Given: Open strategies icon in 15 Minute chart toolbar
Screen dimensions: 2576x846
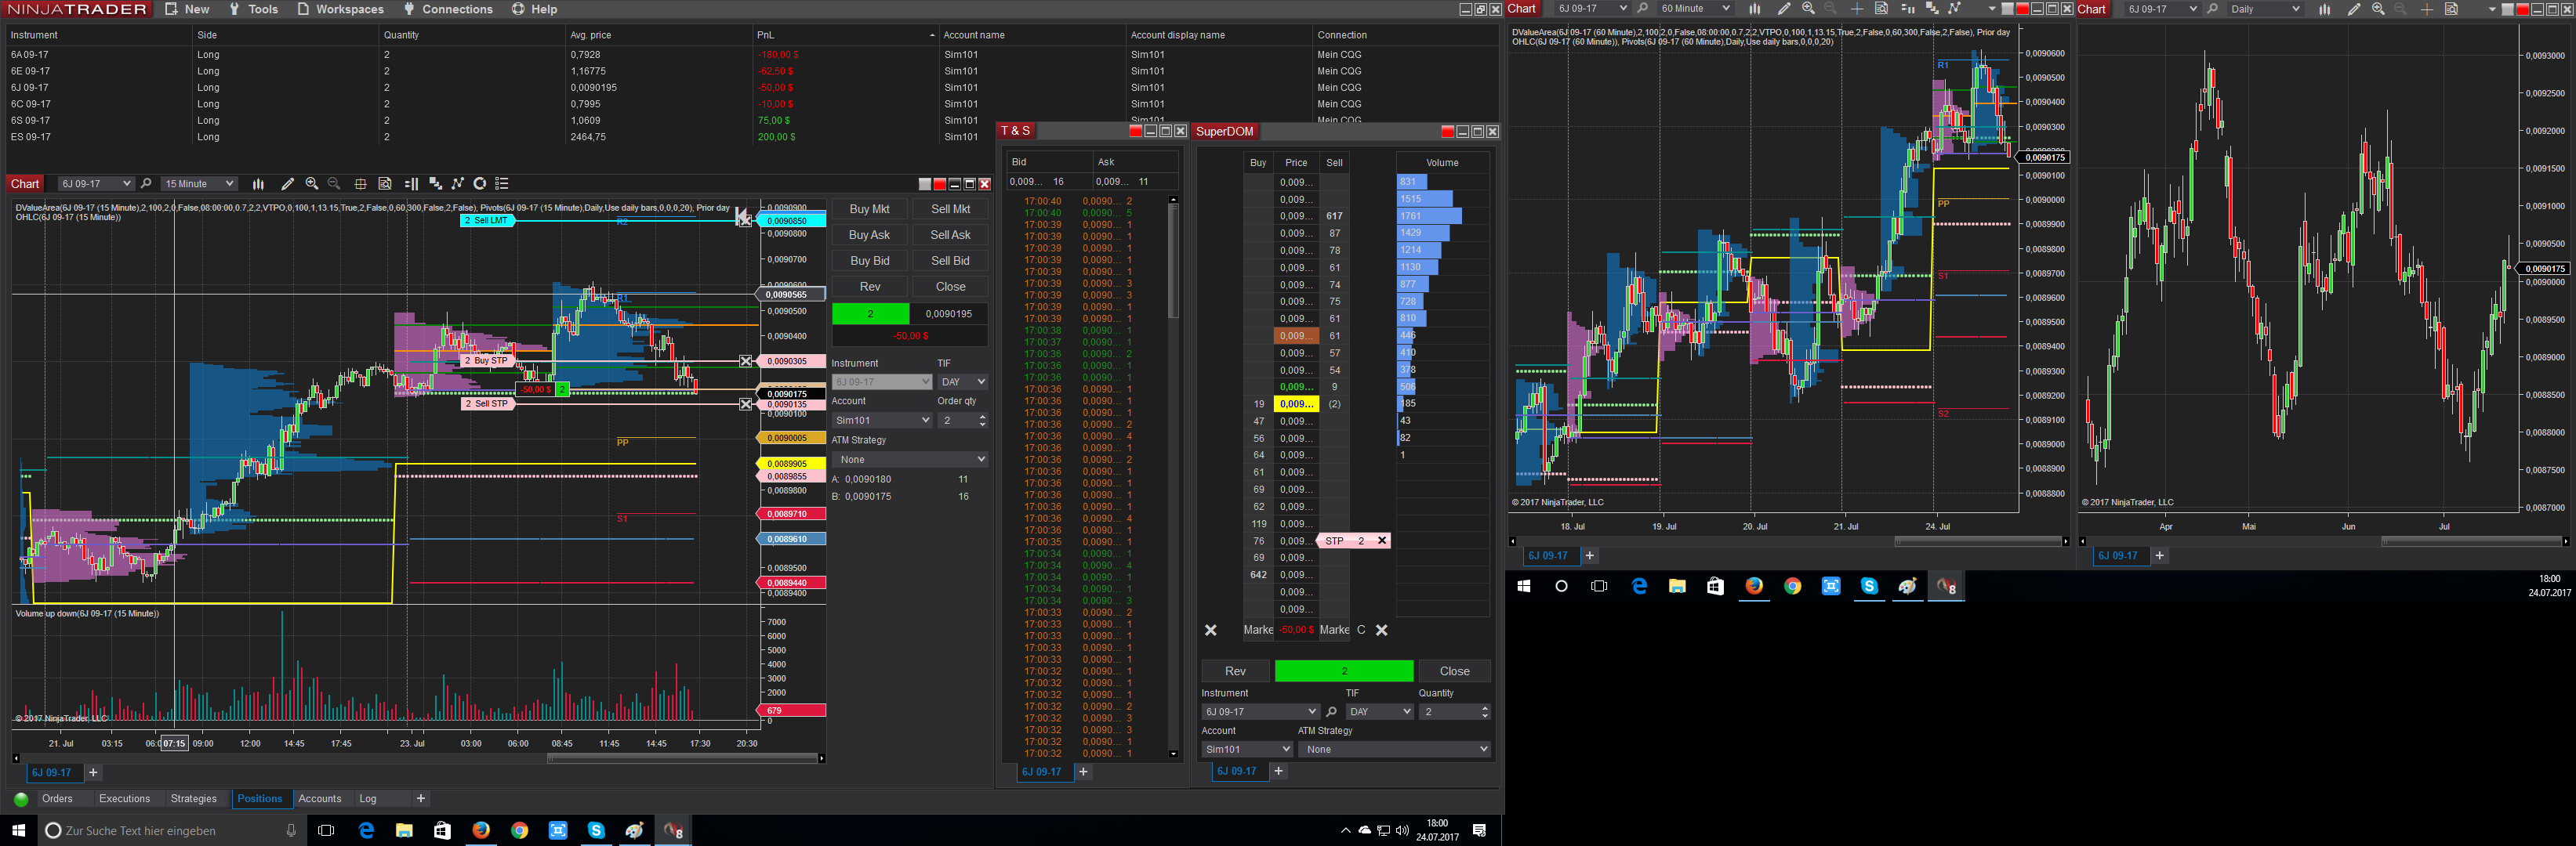Looking at the screenshot, I should 458,184.
